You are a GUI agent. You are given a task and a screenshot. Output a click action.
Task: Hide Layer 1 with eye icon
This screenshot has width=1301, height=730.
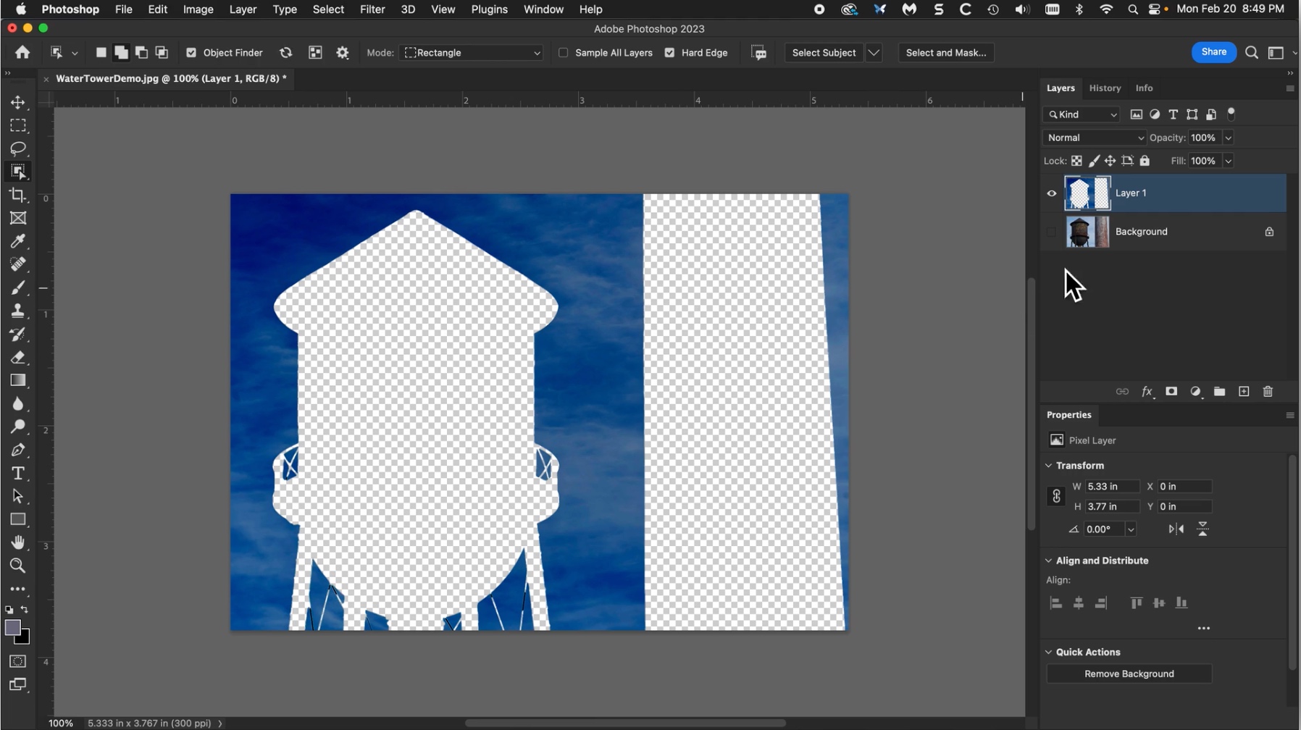coord(1051,193)
